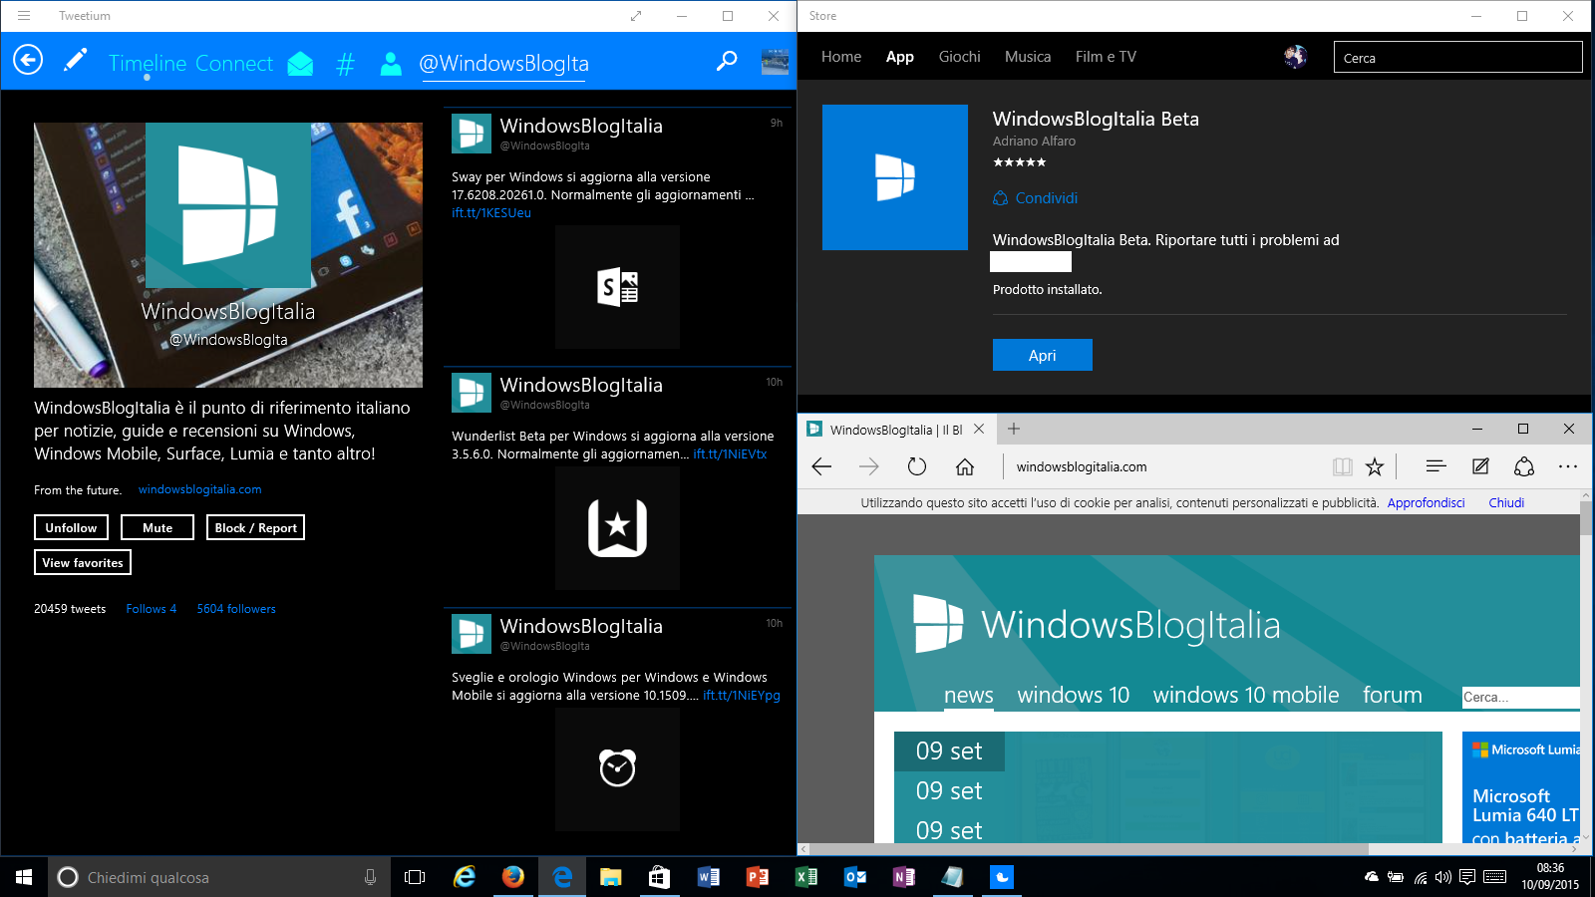
Task: Open Film e TV in Store
Action: point(1106,57)
